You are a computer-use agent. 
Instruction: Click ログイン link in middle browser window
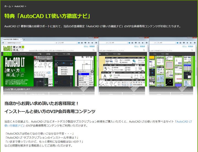tap(136, 46)
